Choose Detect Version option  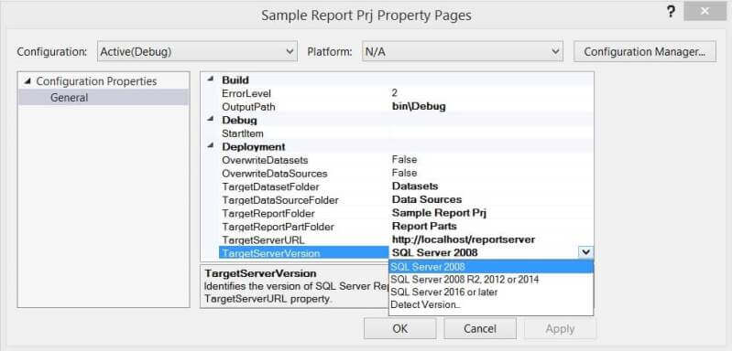coord(491,305)
